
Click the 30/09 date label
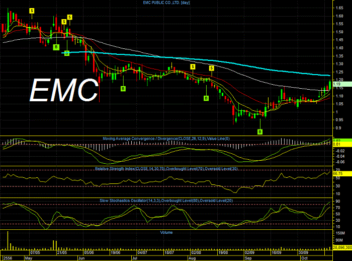point(303,252)
